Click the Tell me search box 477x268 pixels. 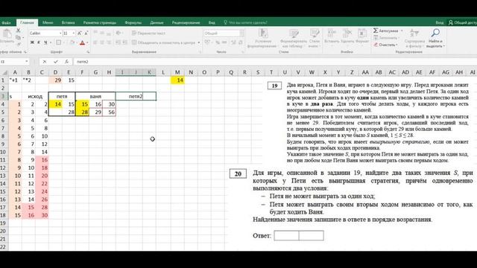point(245,22)
